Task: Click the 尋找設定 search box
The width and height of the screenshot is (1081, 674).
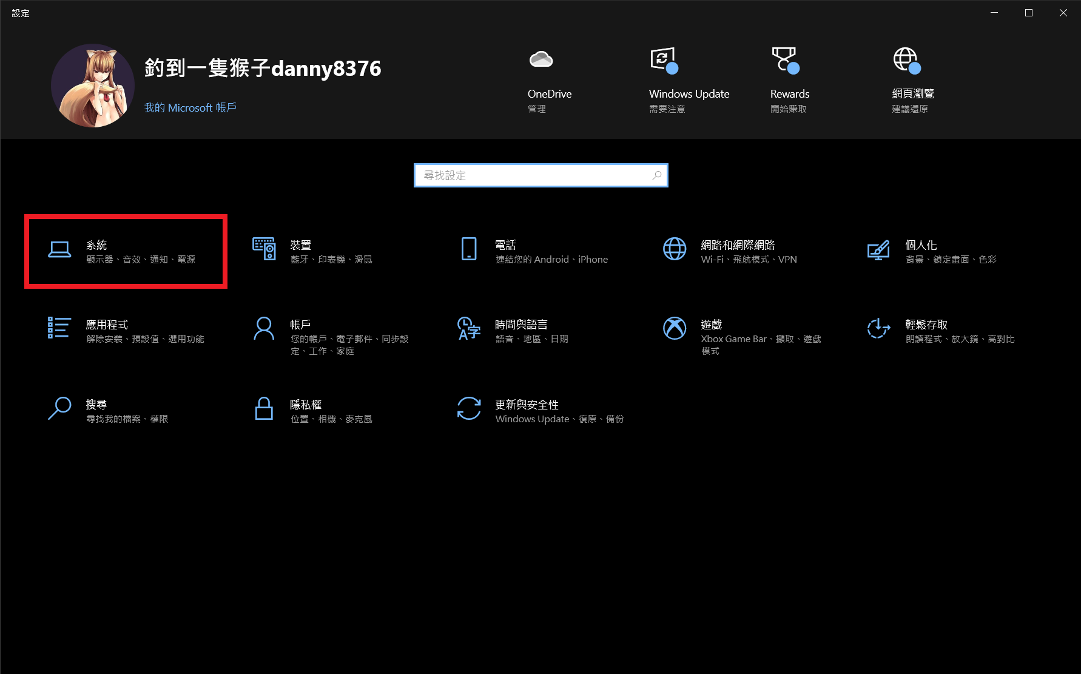Action: click(540, 175)
